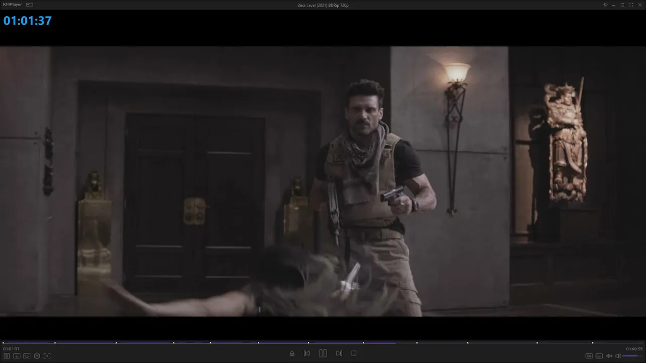Click the compact mode icon beside KMPlayer logo
The height and width of the screenshot is (363, 646).
[30, 5]
